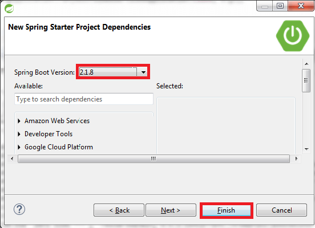Click the vertical scrollbar down arrow
Screen dimensions: 315x228
coord(306,149)
